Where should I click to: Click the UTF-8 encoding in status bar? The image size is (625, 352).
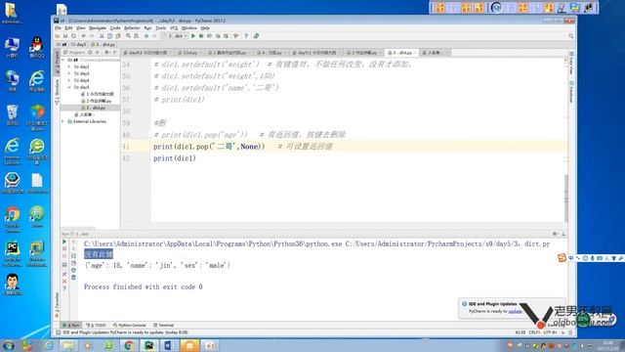click(x=550, y=332)
